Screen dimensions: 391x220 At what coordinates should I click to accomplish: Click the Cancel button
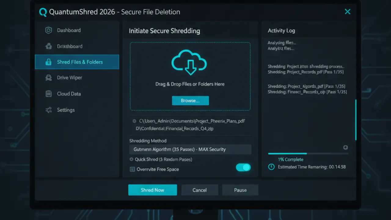coord(199,190)
